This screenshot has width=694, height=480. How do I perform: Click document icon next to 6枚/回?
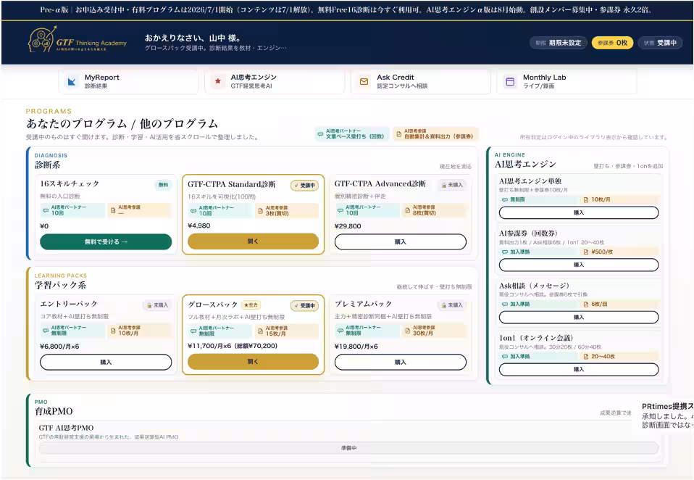point(586,305)
